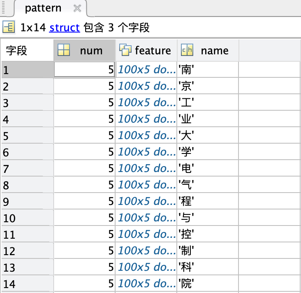
Task: Switch to the pattern tab
Action: click(x=43, y=8)
